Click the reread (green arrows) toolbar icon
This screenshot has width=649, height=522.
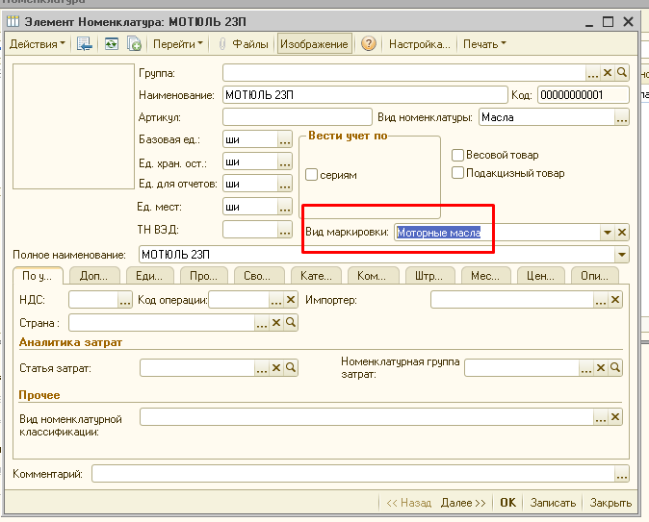point(112,44)
